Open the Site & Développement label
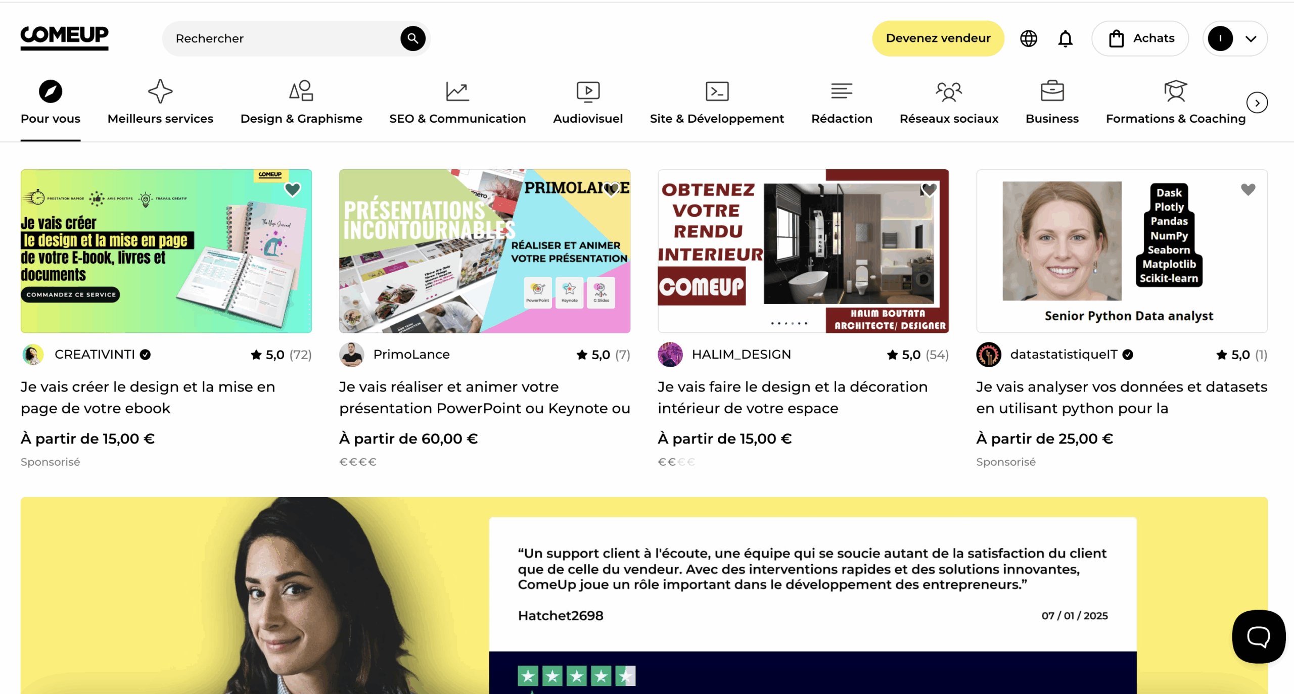1294x694 pixels. (x=717, y=119)
